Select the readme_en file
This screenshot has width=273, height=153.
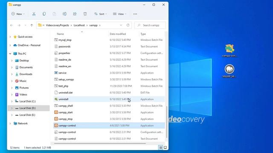[109, 66]
